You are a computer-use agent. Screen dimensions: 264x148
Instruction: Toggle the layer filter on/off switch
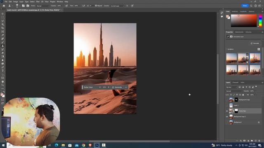tap(256, 87)
